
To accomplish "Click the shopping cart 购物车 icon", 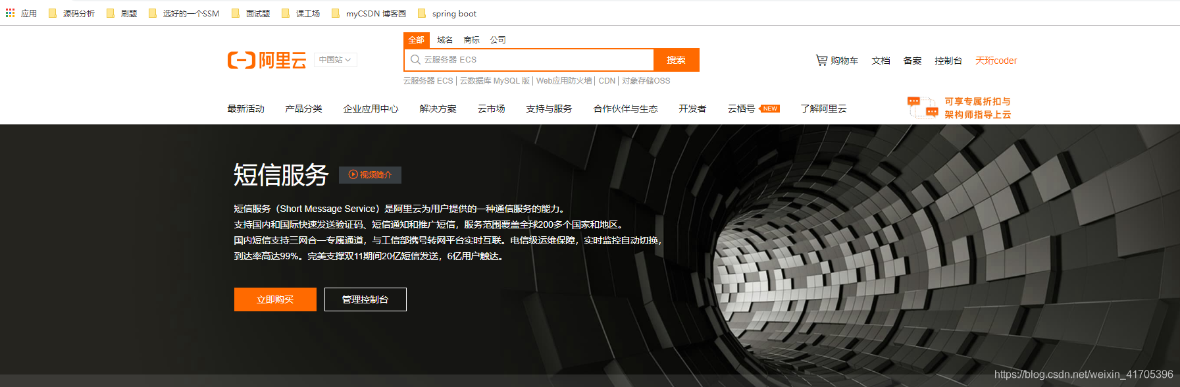I will (x=821, y=60).
